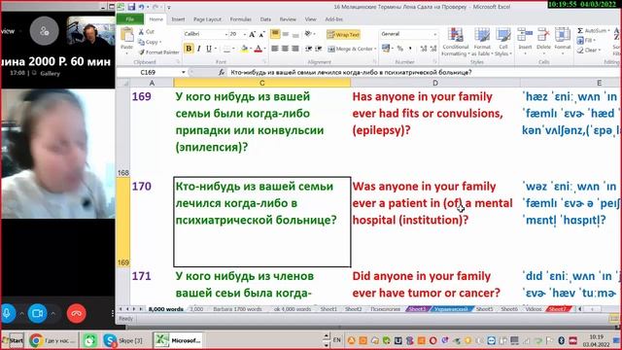Apply the yellow Fill Color bucket

[244, 50]
